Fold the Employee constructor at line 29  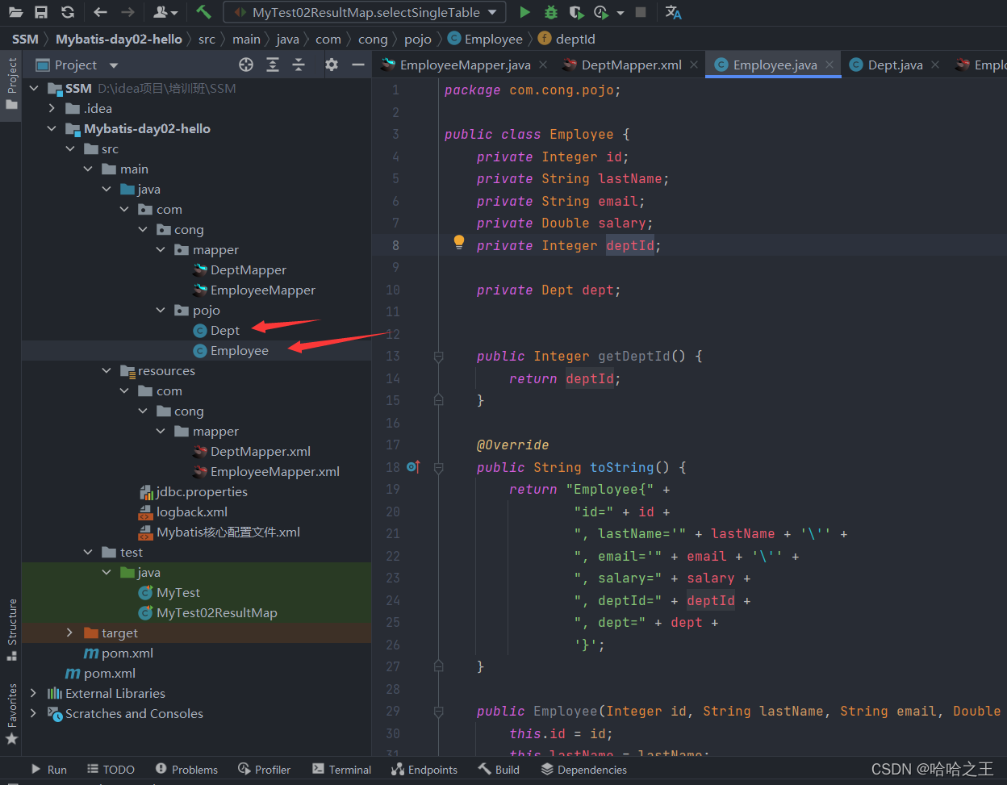pyautogui.click(x=438, y=712)
